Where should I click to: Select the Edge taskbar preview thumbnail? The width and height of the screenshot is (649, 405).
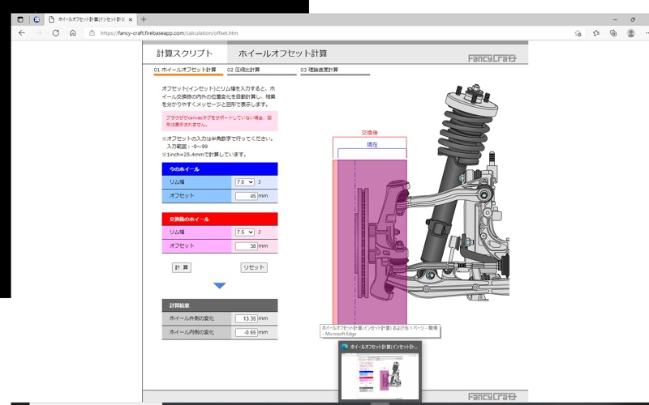click(380, 375)
